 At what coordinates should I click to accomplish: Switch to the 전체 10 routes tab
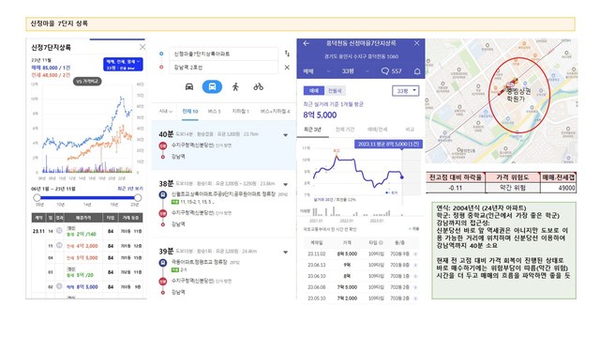point(190,112)
